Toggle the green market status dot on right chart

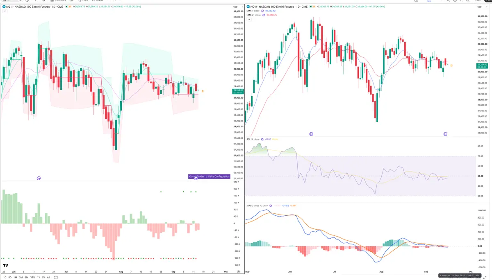click(310, 7)
